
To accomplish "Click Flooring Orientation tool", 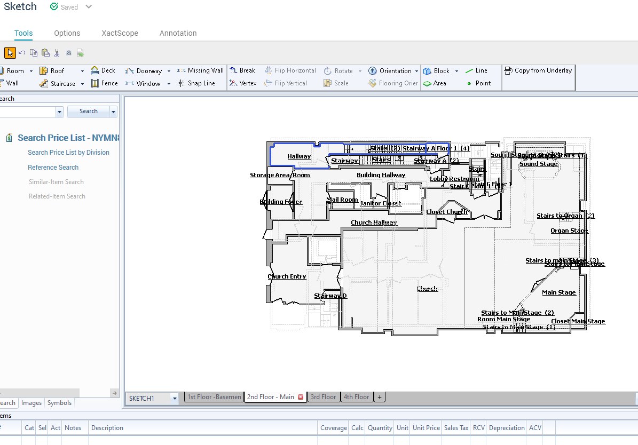I will [393, 83].
